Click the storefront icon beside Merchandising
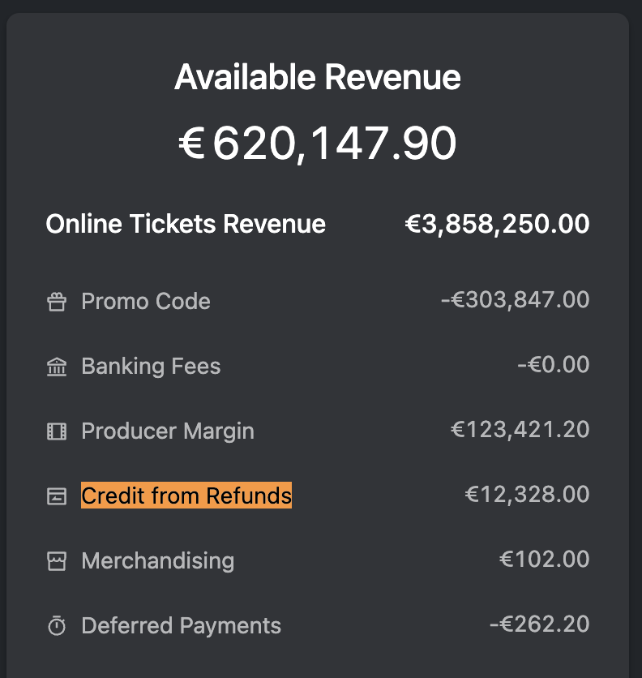Screen dimensions: 642x678 point(57,561)
